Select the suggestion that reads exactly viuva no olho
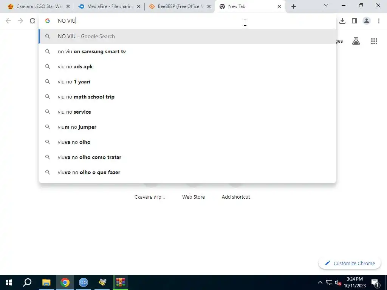 pos(187,142)
